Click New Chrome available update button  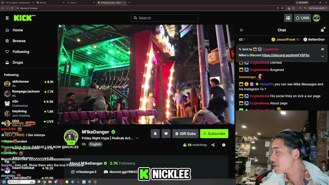(x=317, y=8)
